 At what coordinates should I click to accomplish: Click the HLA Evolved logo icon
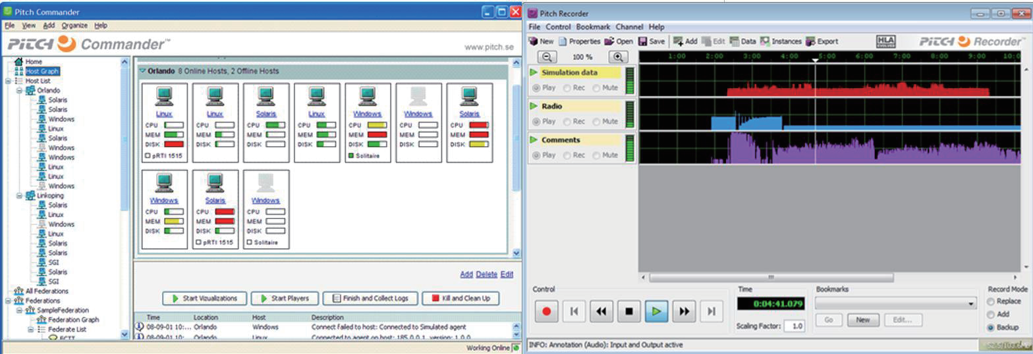(886, 41)
